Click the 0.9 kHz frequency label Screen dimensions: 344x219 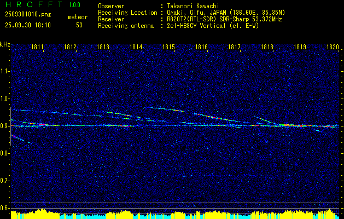tap(5, 126)
